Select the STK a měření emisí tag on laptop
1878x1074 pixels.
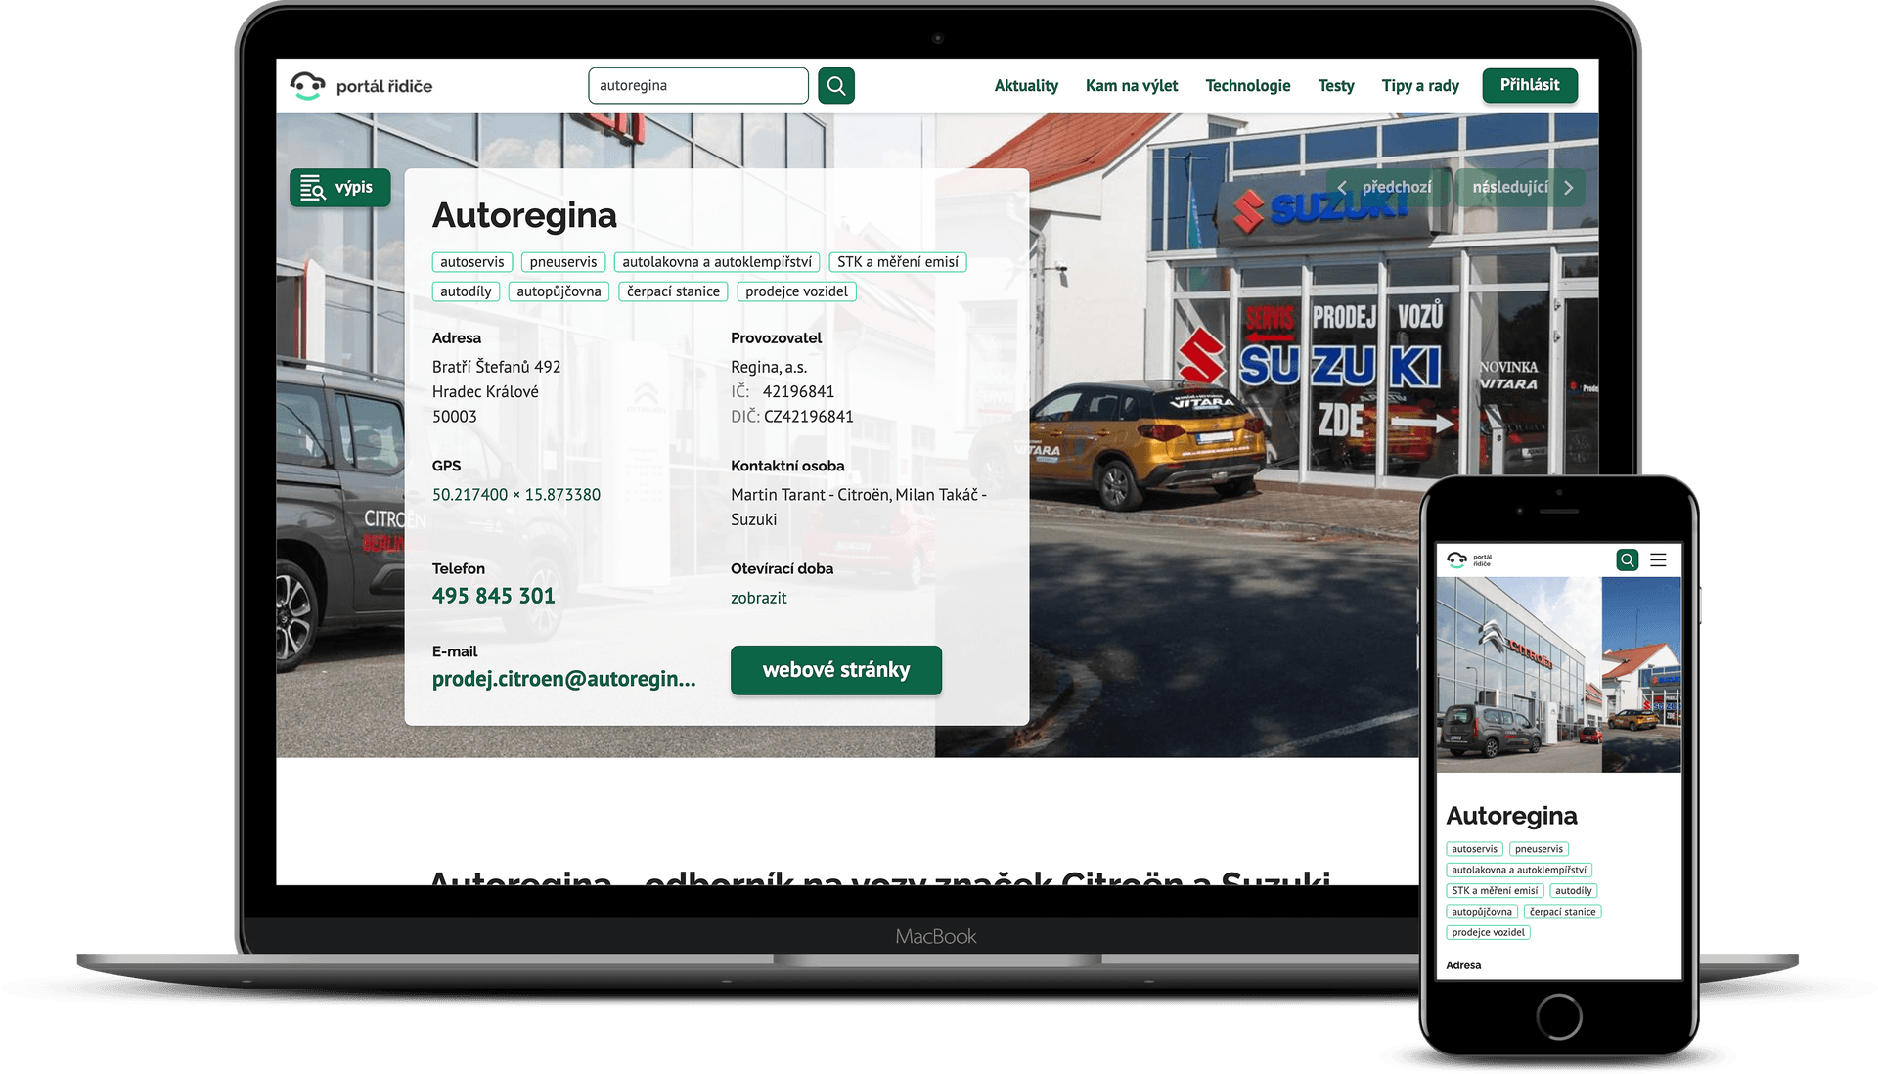[x=898, y=262]
